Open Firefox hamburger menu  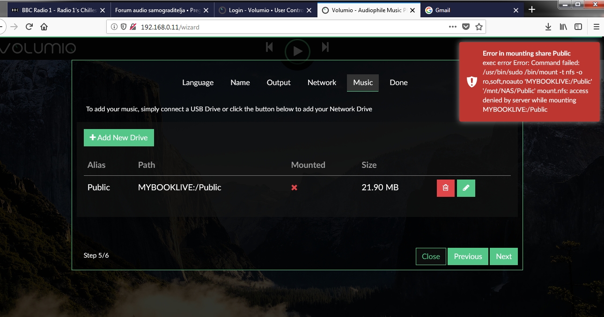pyautogui.click(x=596, y=27)
